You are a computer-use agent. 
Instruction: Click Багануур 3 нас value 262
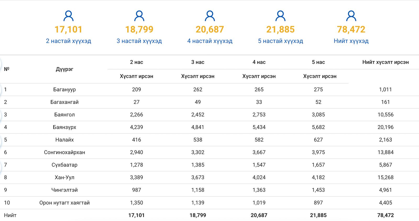point(198,90)
